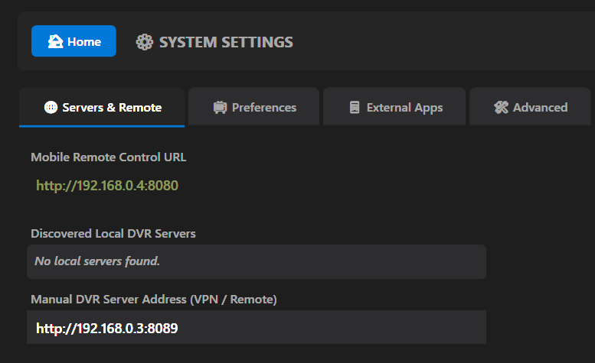595x363 pixels.
Task: Click the 'Discovered Local DVR Servers' label
Action: tap(113, 233)
